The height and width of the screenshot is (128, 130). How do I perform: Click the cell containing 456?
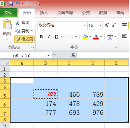pos(69,94)
